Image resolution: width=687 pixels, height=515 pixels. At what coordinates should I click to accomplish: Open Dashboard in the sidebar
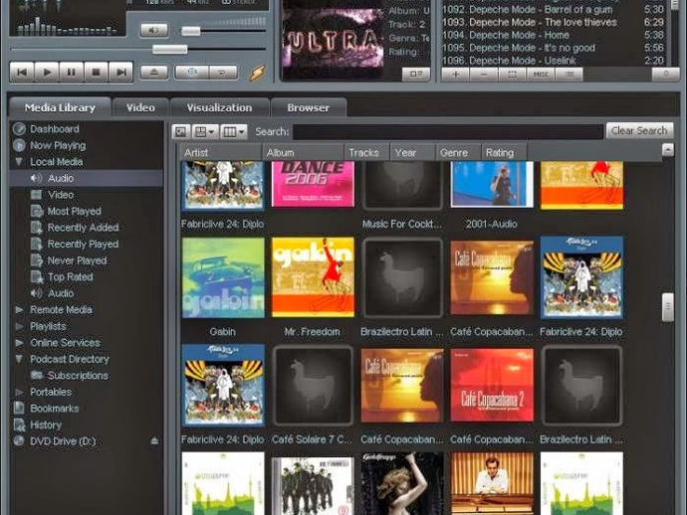tap(55, 129)
